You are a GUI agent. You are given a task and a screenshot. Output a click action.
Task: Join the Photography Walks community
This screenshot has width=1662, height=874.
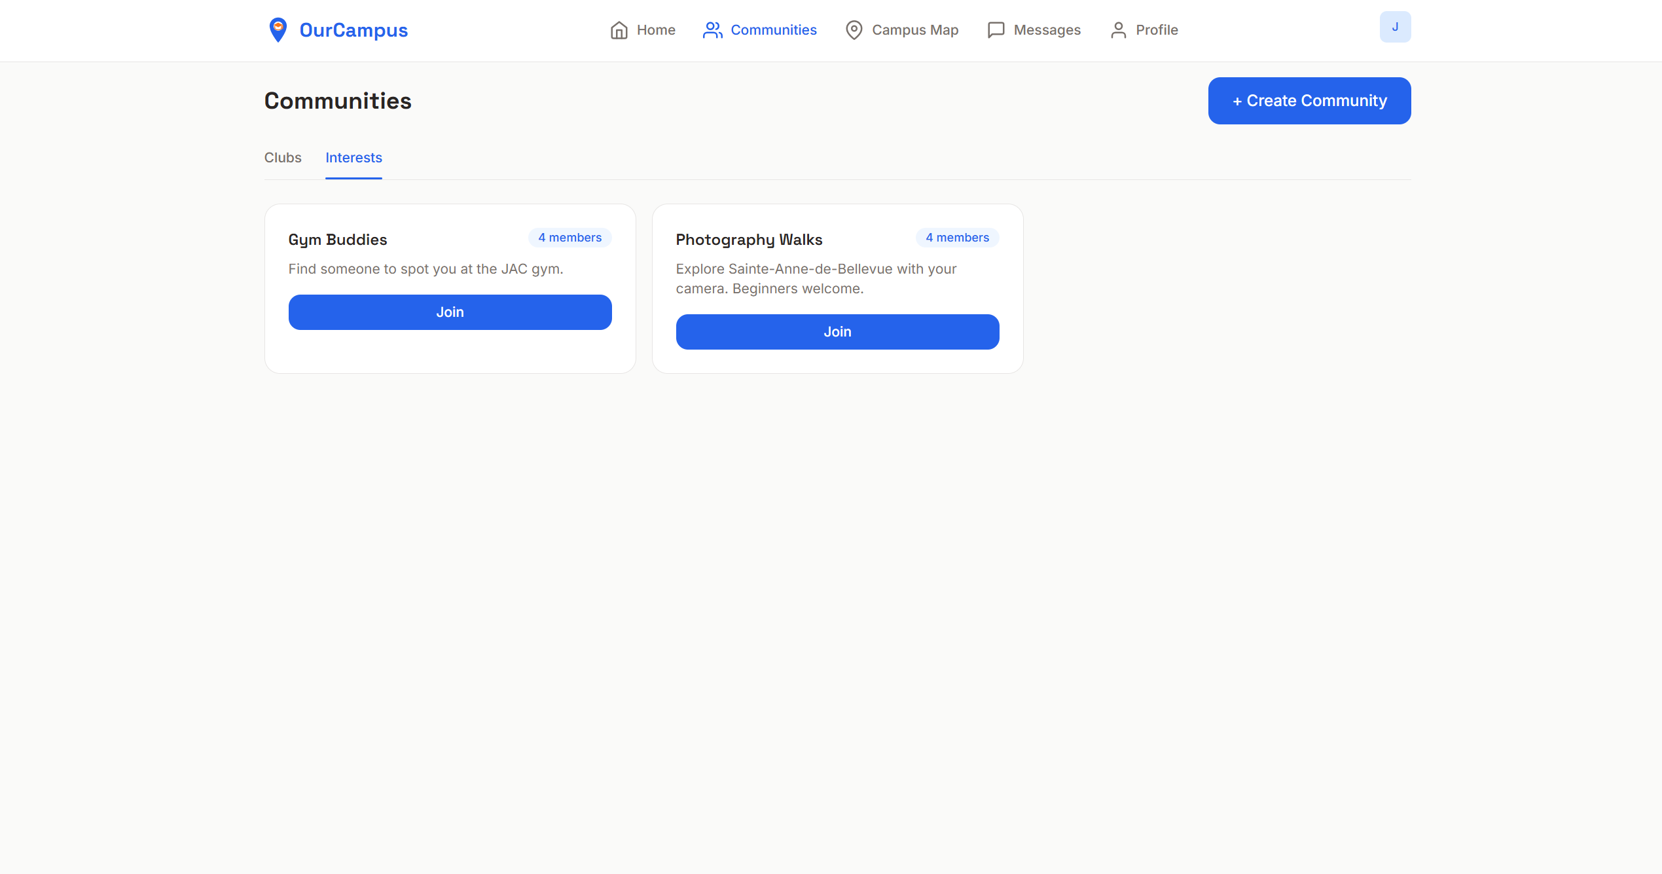(837, 331)
